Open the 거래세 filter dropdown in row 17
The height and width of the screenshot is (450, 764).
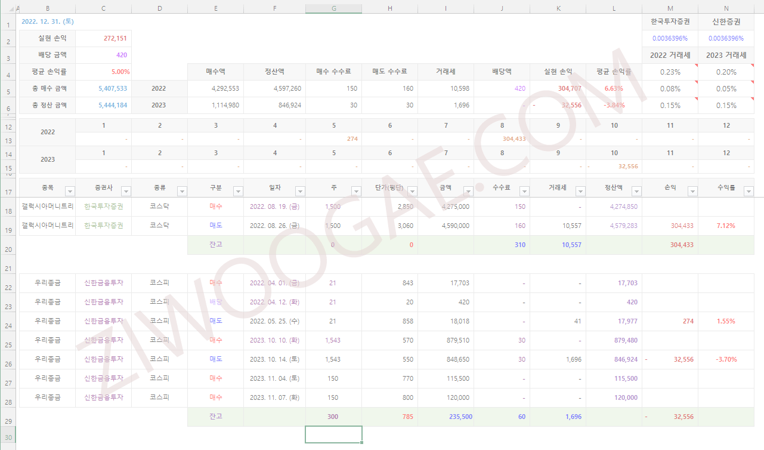(580, 192)
